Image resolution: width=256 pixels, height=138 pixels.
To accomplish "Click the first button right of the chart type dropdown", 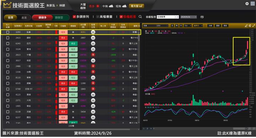I will pos(210,26).
